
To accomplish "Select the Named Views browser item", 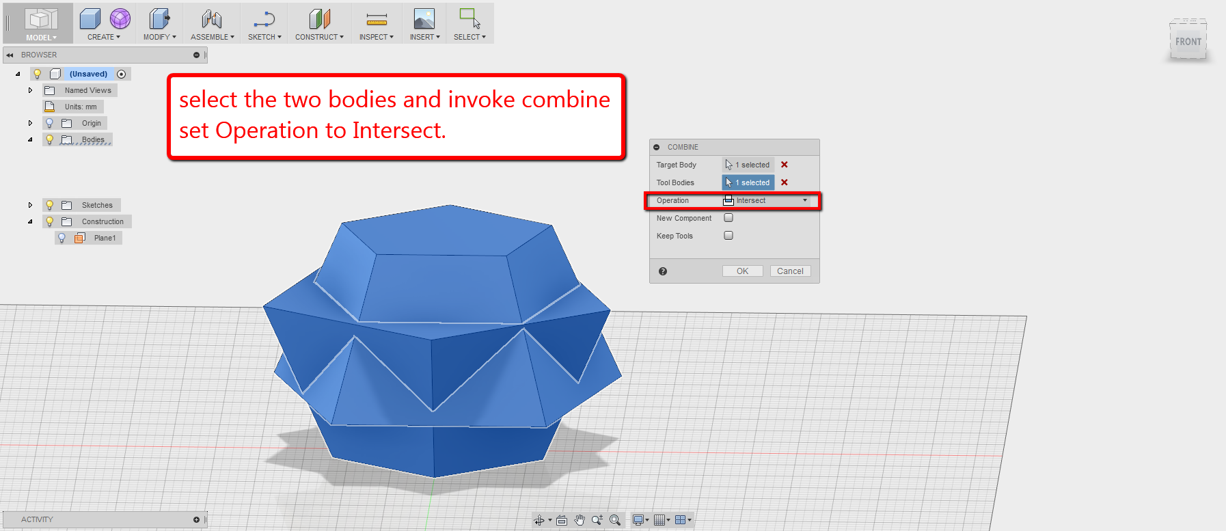I will 80,90.
